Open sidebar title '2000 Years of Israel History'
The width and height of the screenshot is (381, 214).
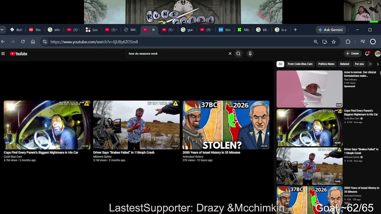pos(361,190)
